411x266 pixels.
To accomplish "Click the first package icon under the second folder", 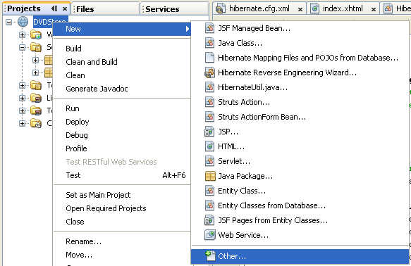I will [48, 60].
